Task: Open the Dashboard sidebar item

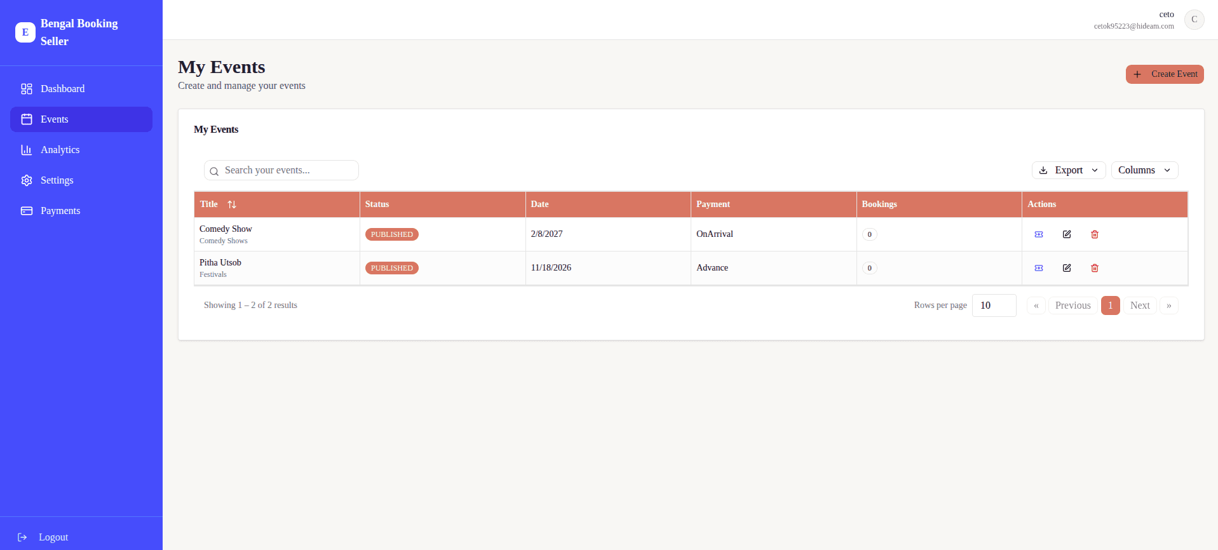Action: click(x=81, y=89)
